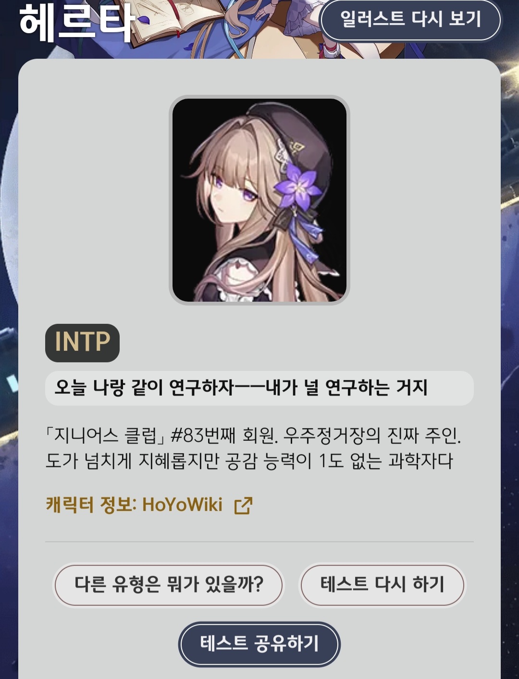Restart with the 테스트 다시 하기 button
Screen dimensions: 519x679
[383, 584]
